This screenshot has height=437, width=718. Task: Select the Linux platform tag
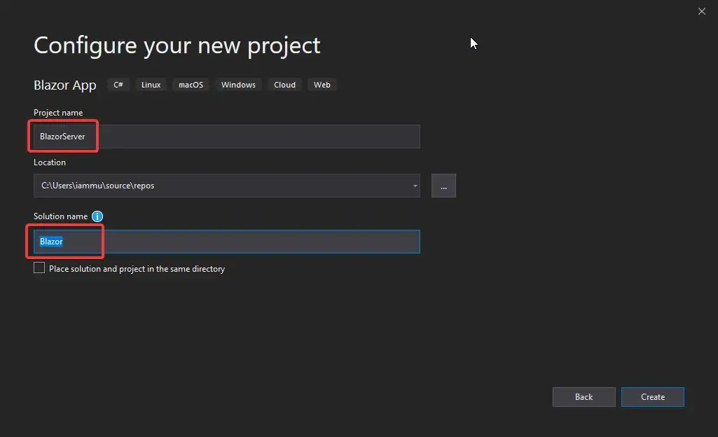coord(151,84)
